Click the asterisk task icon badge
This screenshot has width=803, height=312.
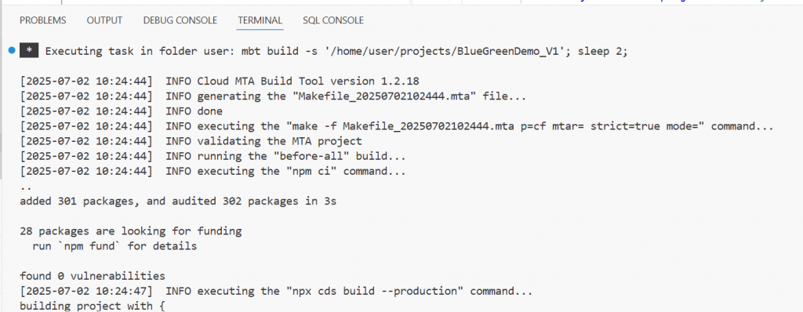click(29, 51)
